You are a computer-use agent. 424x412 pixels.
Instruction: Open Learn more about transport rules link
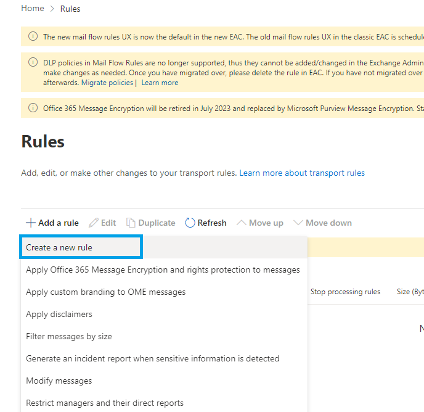pyautogui.click(x=302, y=173)
